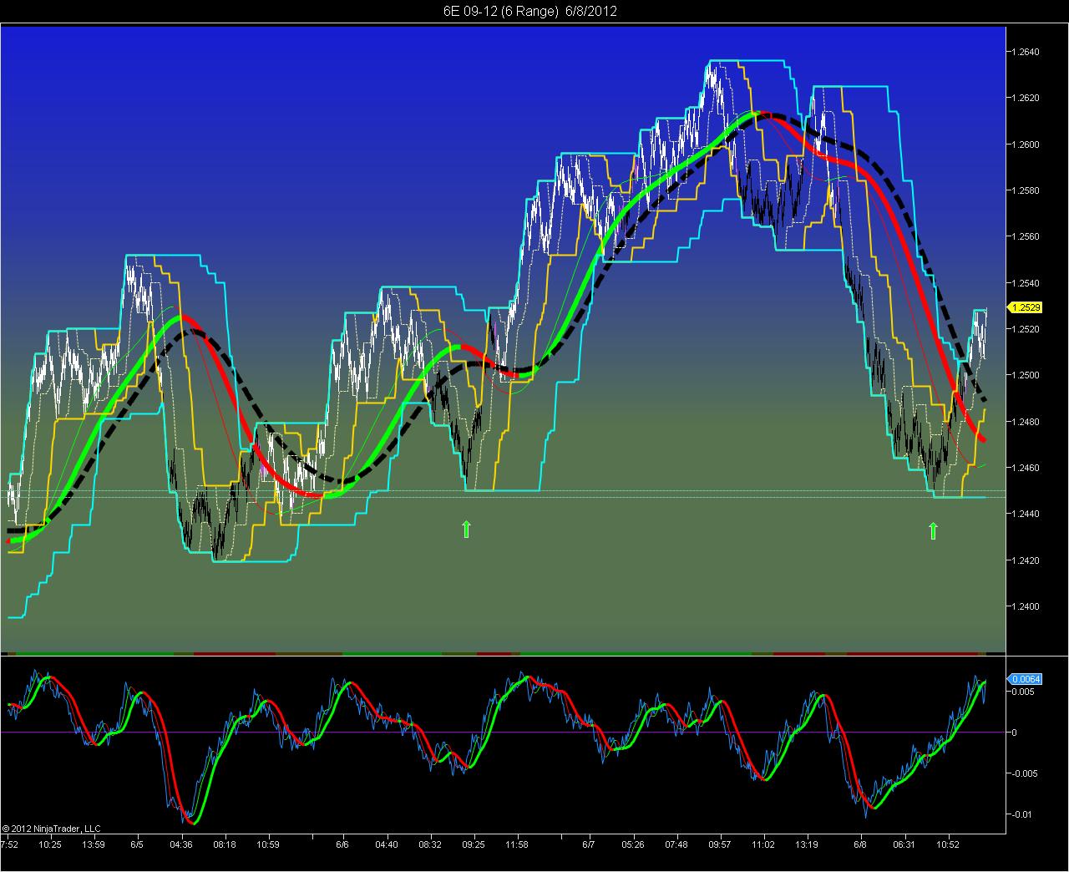The height and width of the screenshot is (872, 1069).
Task: Click the 6/7 date label on time axis
Action: [589, 844]
